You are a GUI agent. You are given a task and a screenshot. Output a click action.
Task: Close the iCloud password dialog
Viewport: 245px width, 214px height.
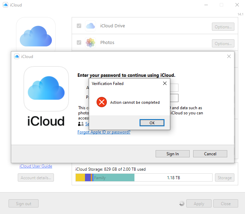pos(229,56)
